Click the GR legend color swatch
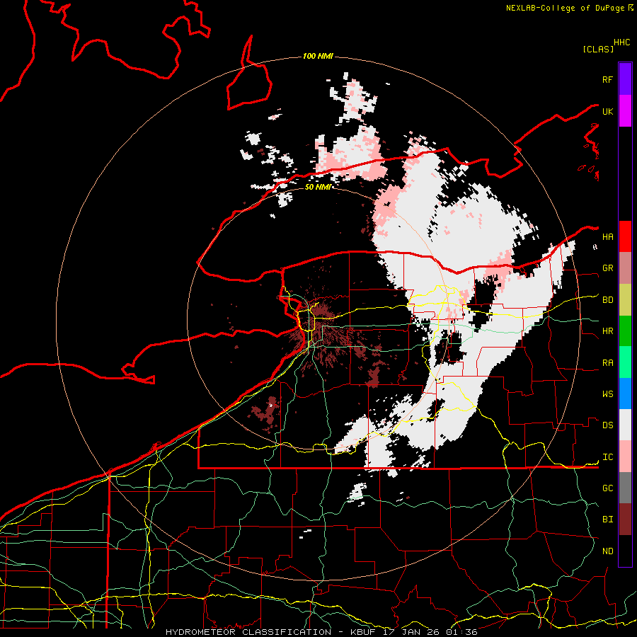The height and width of the screenshot is (637, 637). (625, 268)
